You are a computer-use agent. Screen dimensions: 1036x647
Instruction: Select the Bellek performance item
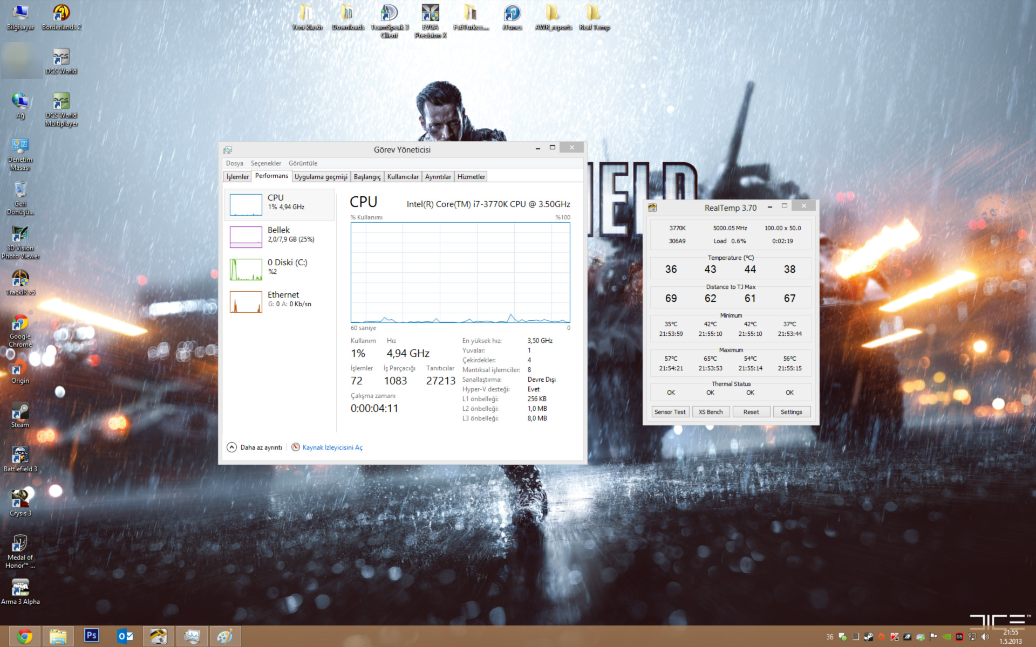[280, 237]
